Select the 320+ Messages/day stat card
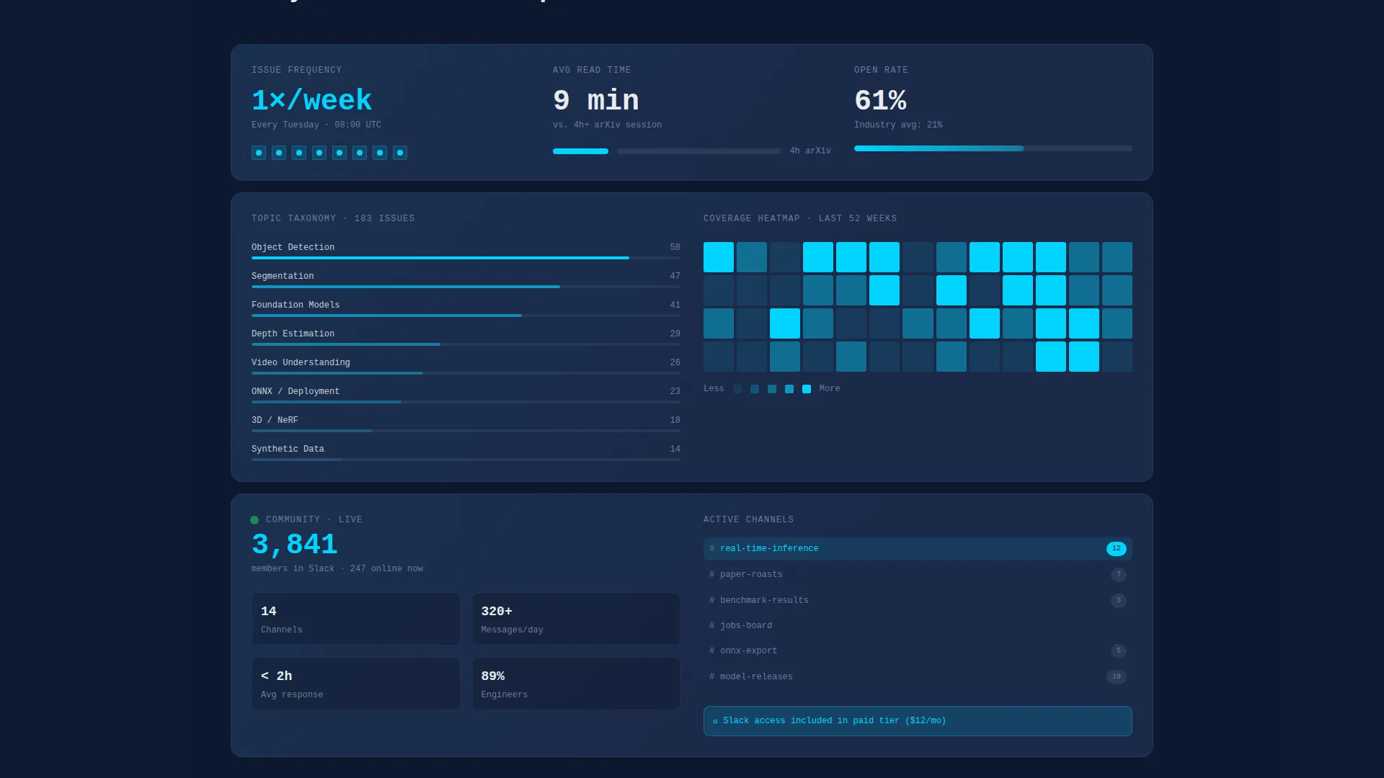The height and width of the screenshot is (778, 1384). (x=576, y=619)
